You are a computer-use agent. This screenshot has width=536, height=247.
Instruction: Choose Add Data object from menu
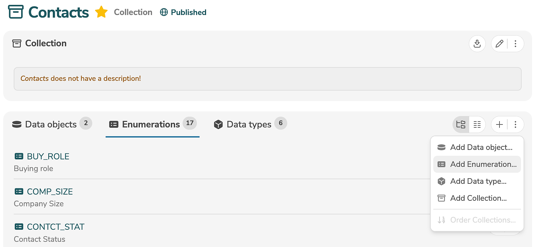[x=481, y=147]
